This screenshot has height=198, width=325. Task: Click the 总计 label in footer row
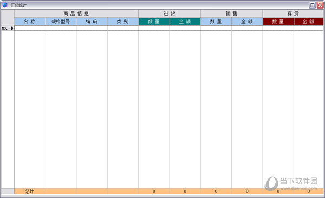(x=30, y=191)
